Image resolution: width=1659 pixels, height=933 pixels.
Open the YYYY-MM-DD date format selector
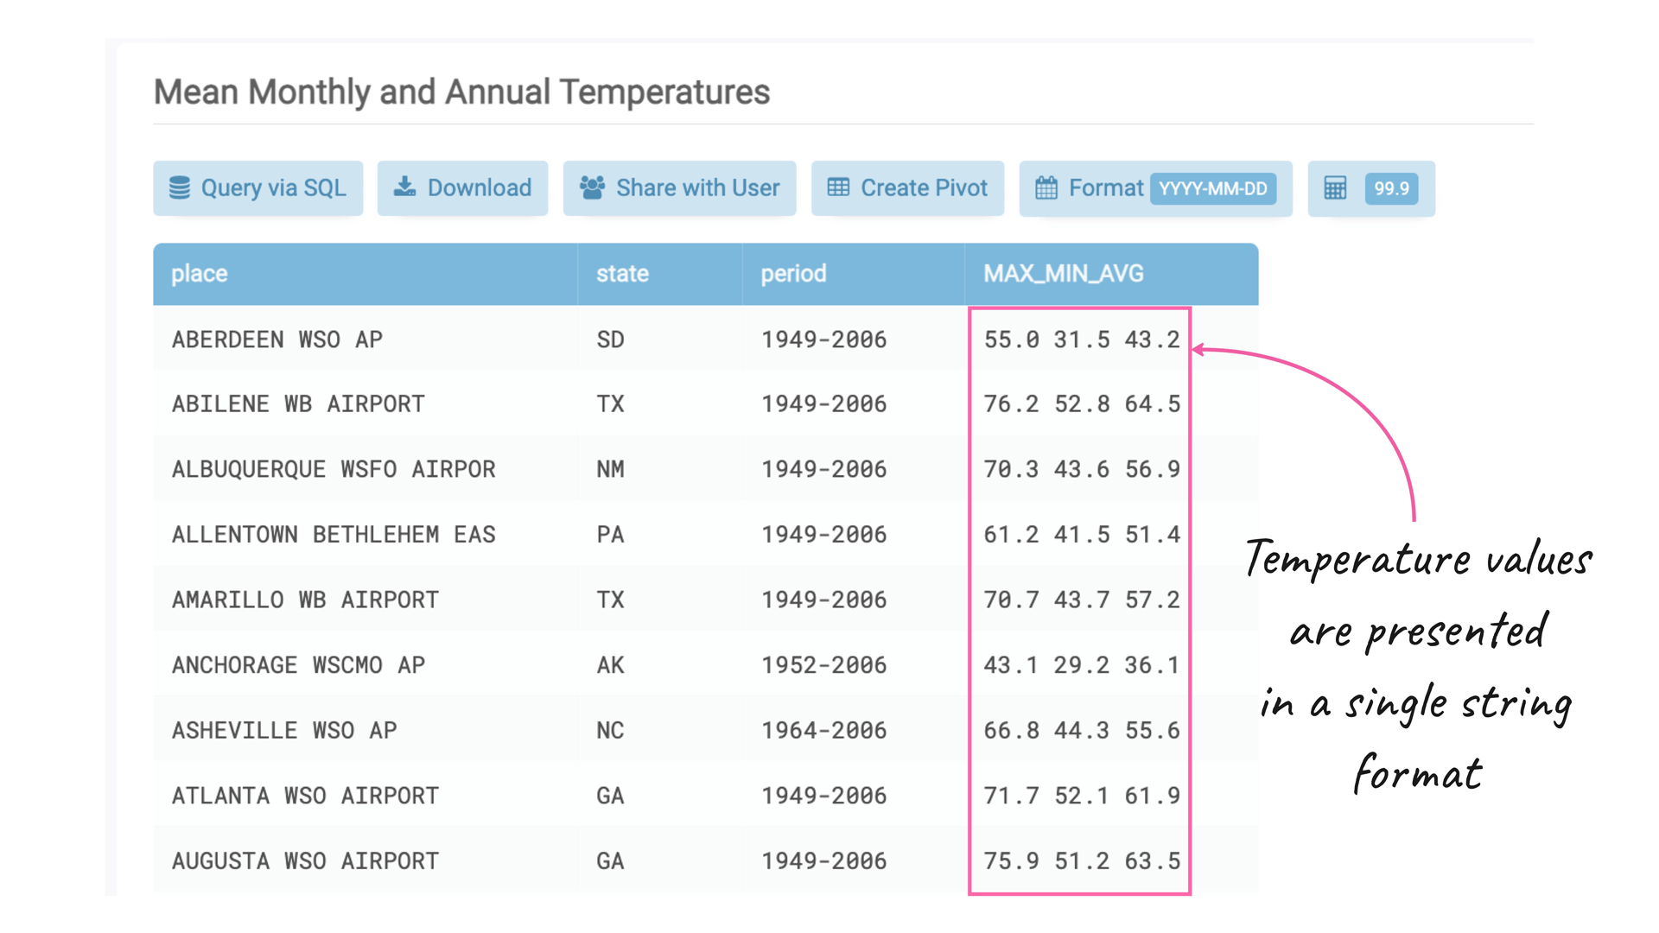point(1212,188)
